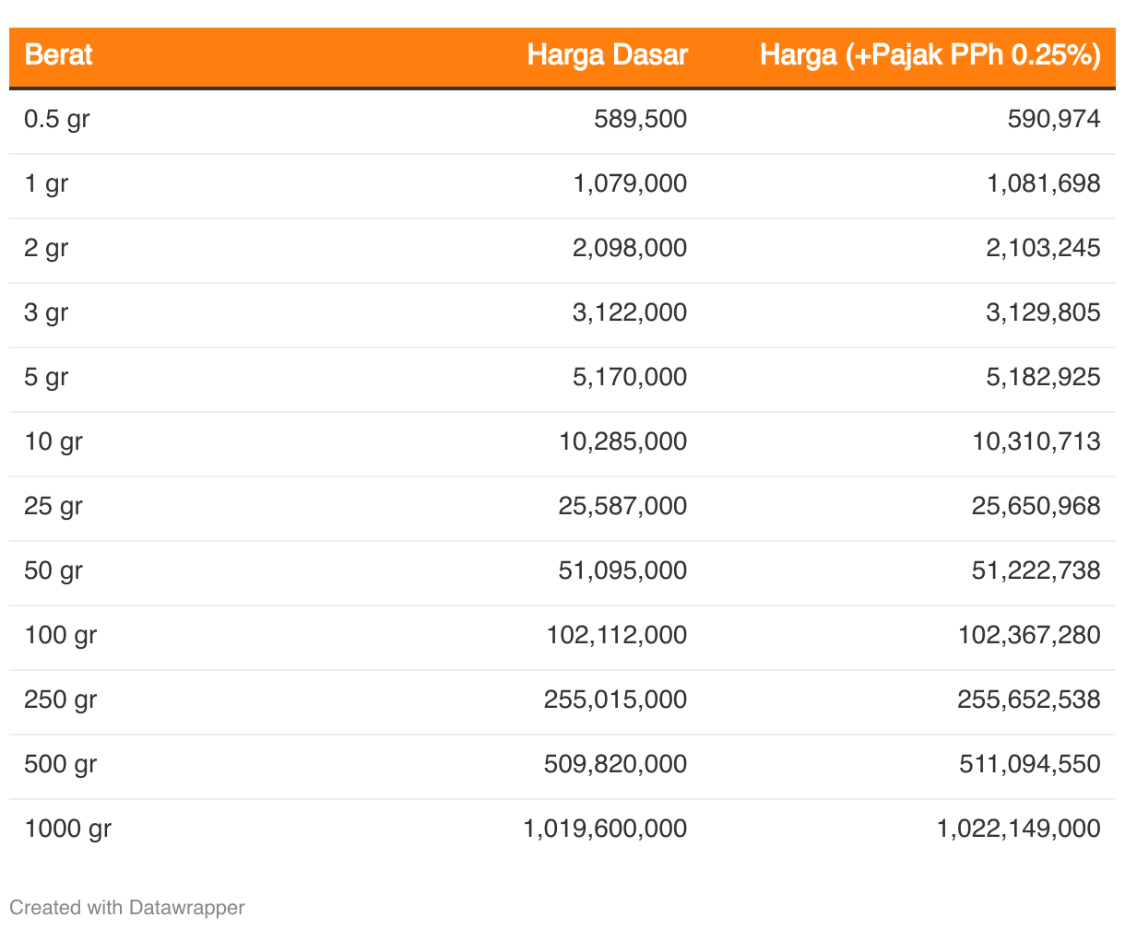Click the Berat column header
The height and width of the screenshot is (929, 1125).
(x=58, y=55)
